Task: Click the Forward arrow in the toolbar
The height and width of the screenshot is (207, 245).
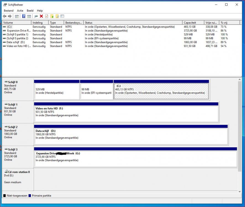Action: click(10, 16)
